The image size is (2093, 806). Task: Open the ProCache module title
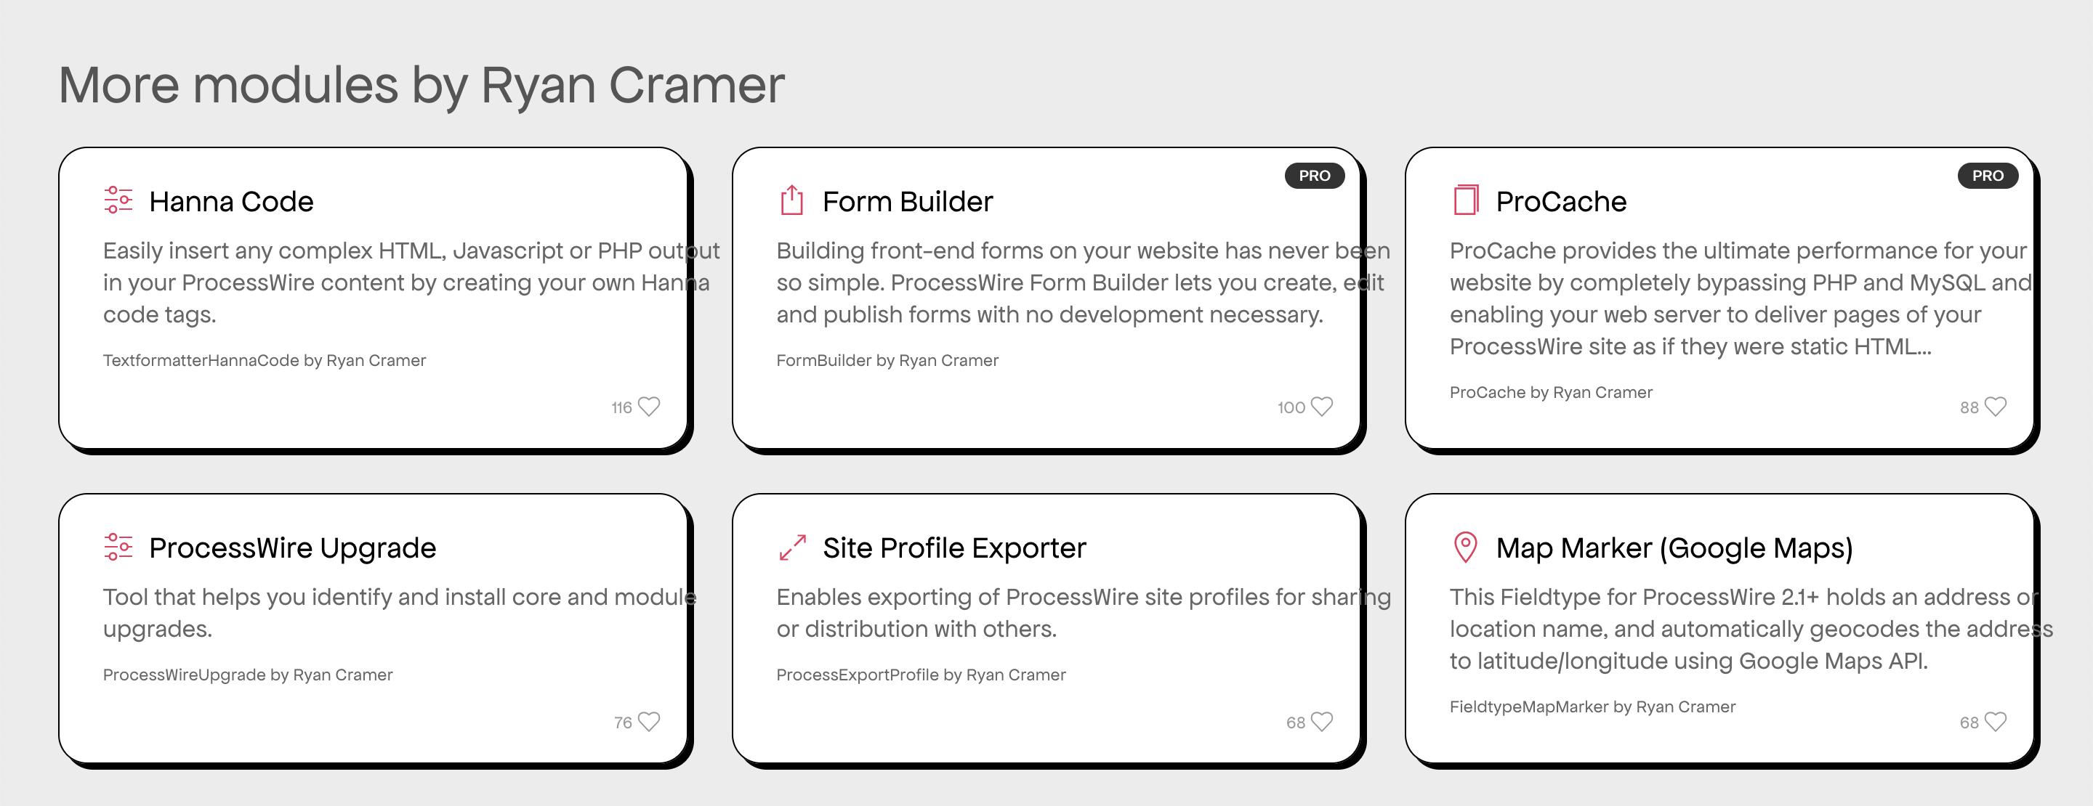pyautogui.click(x=1561, y=201)
